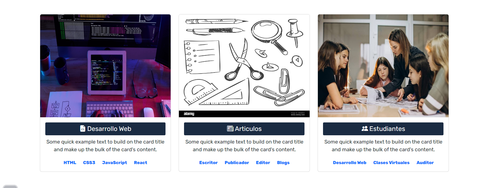
Task: Click the Auditor link
Action: pos(425,163)
